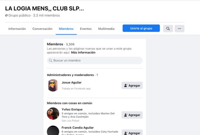Open Yvñez Enrique's profile picture
The height and width of the screenshot is (135, 200).
[x=53, y=113]
